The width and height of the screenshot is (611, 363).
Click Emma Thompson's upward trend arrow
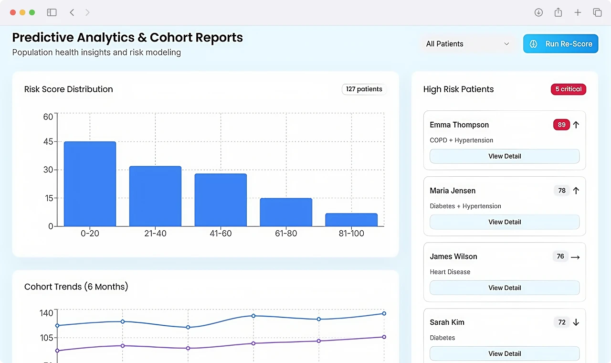pyautogui.click(x=576, y=125)
